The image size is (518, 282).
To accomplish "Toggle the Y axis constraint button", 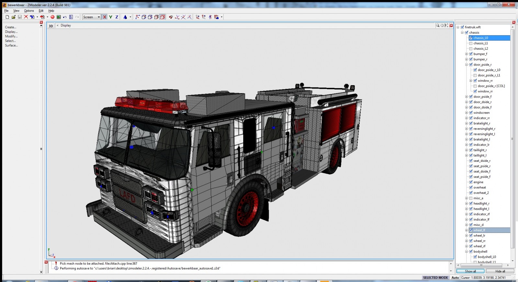I will point(111,17).
